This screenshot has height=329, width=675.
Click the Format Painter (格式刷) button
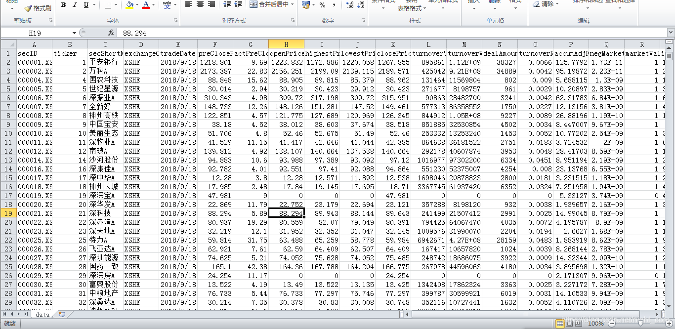tap(38, 8)
